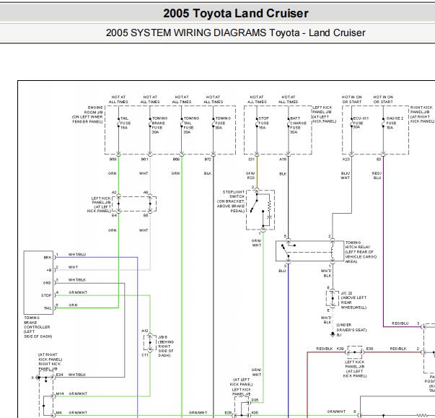Click the 'A16' connector label

[x=283, y=160]
